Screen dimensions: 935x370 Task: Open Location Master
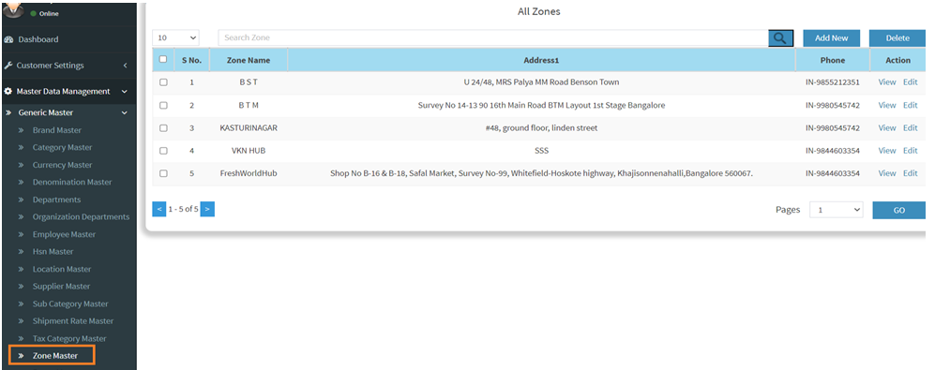tap(62, 270)
